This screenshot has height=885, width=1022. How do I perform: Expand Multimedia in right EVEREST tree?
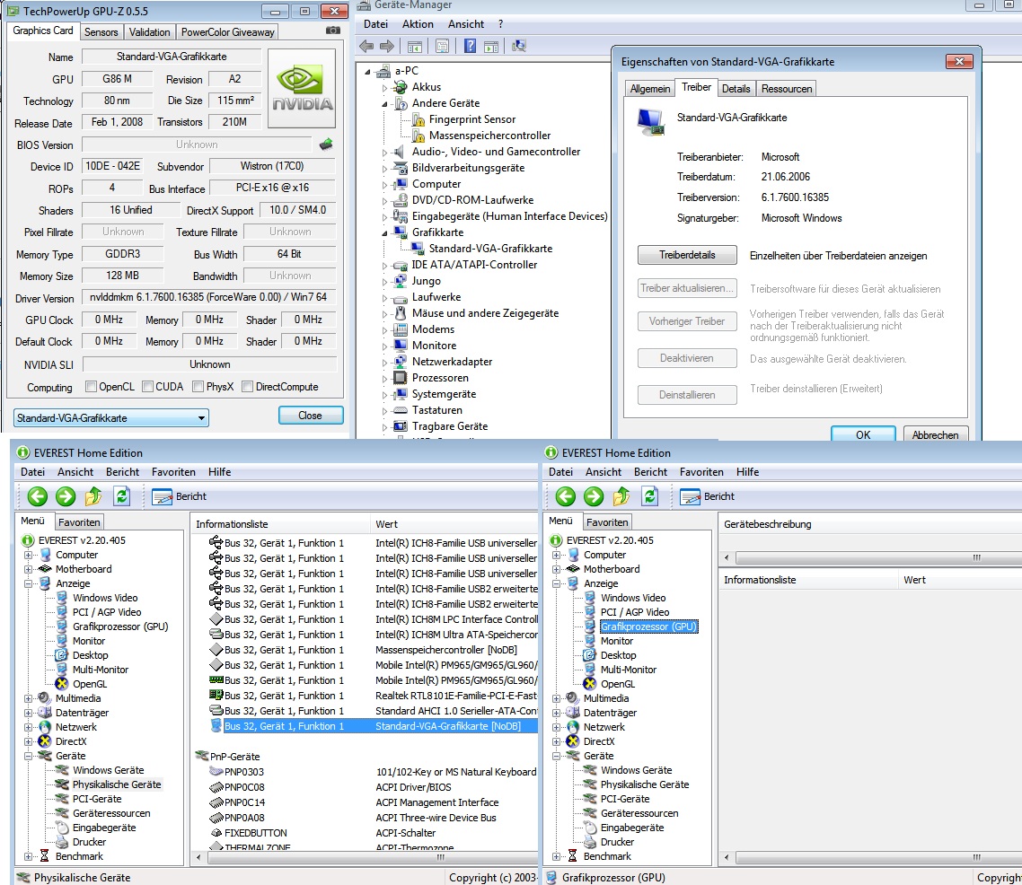coord(556,698)
